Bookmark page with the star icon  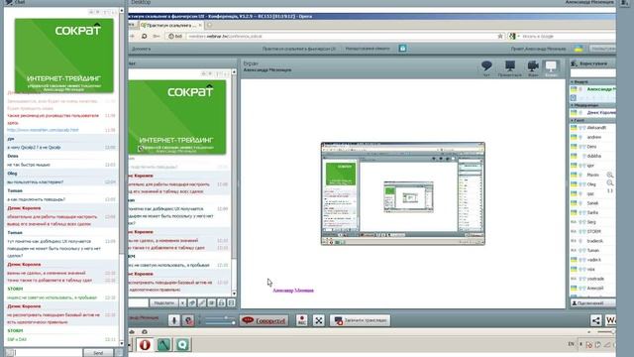(x=500, y=36)
